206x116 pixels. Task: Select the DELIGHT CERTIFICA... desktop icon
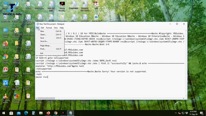(17, 59)
